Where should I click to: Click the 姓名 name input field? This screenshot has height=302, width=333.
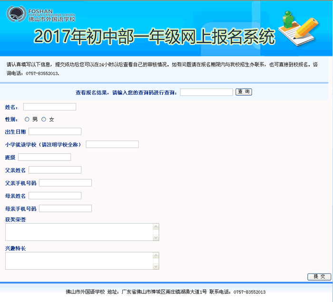[49, 107]
